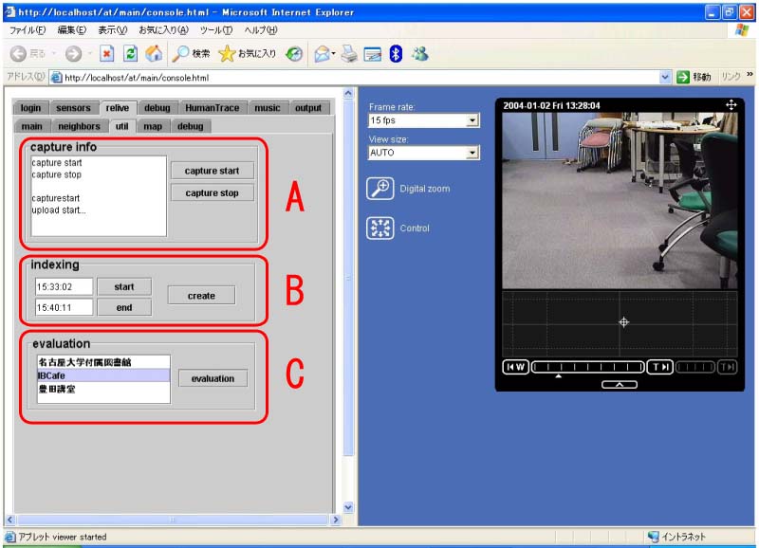Click the disabled far-right T button
Screen dimensions: 759x548
[728, 367]
